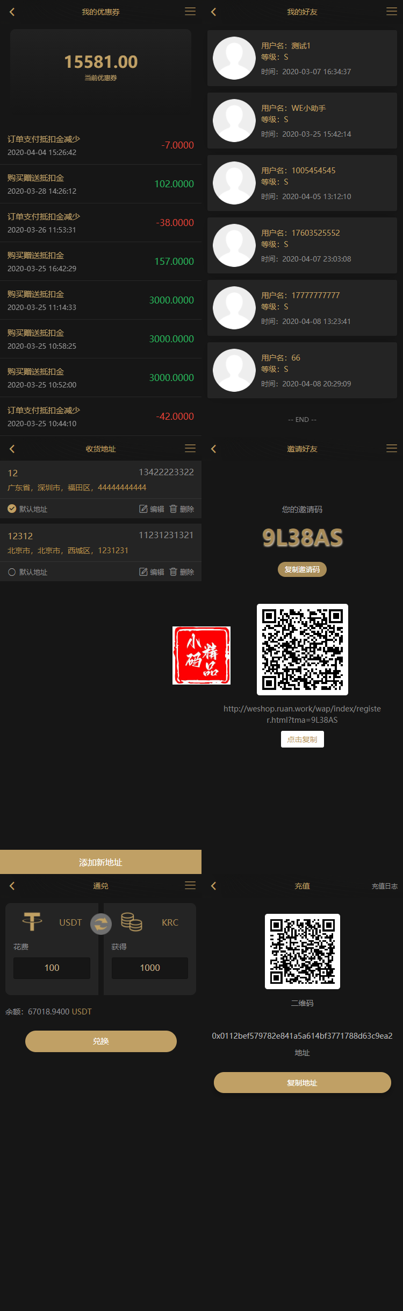Edit the address of 13422223322
This screenshot has width=403, height=1311.
click(x=152, y=509)
